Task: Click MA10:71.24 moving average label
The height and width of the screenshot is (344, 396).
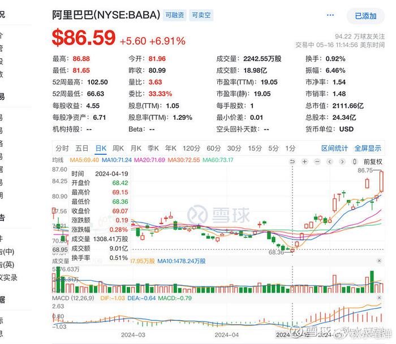Action: tap(117, 160)
